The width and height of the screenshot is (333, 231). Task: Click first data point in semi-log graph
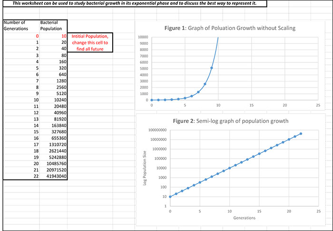(x=170, y=197)
